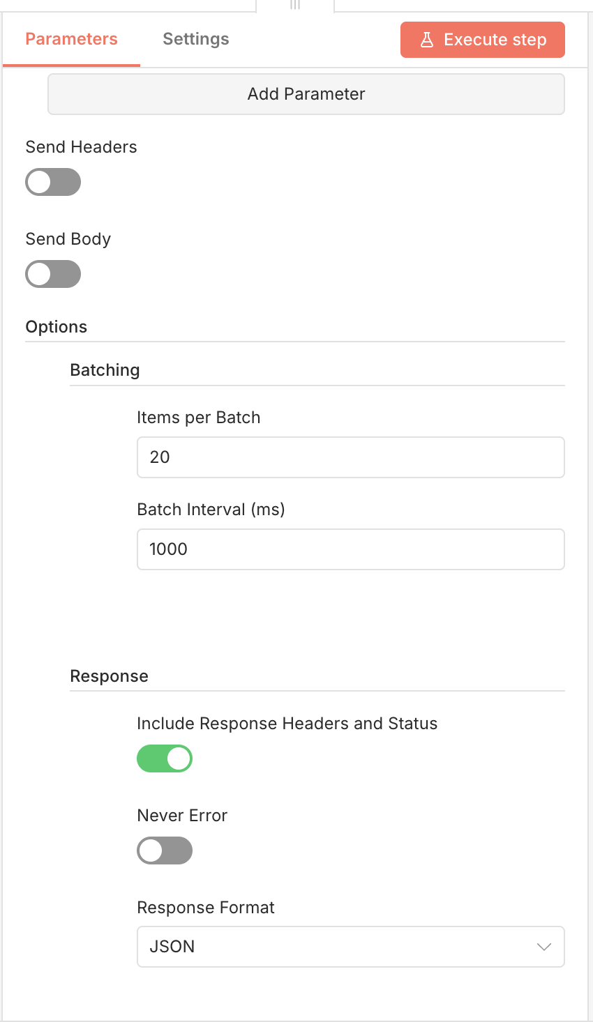Click the Batching section heading

click(105, 370)
